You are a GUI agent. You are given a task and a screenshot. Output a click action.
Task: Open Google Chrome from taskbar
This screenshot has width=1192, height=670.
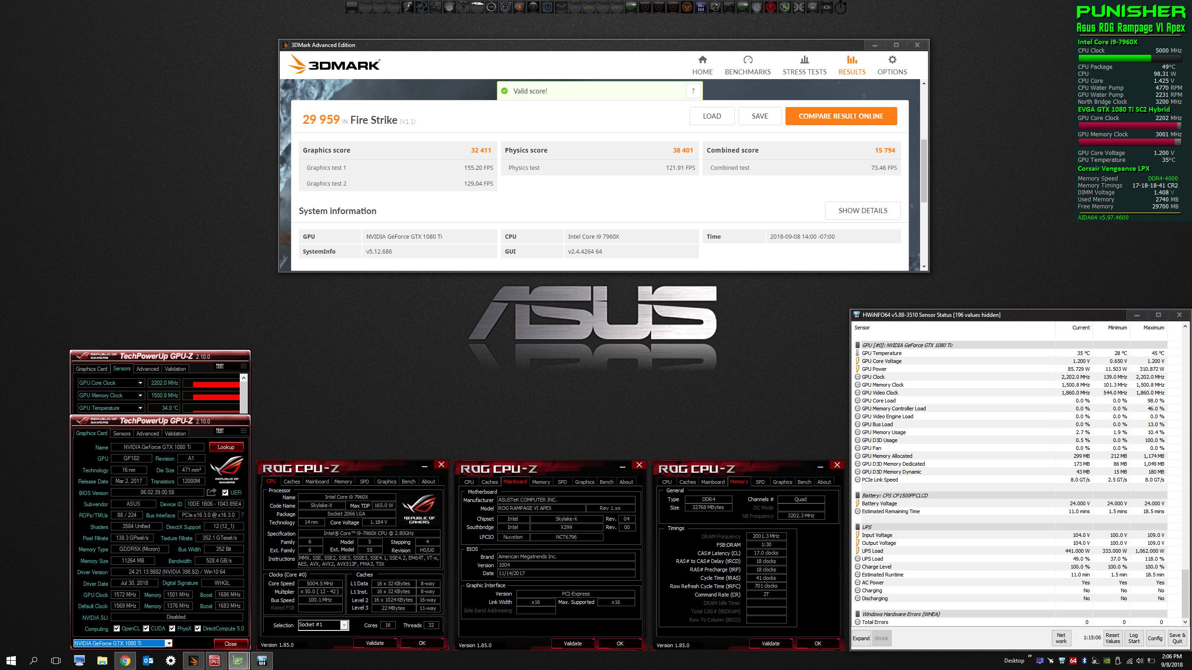[125, 661]
